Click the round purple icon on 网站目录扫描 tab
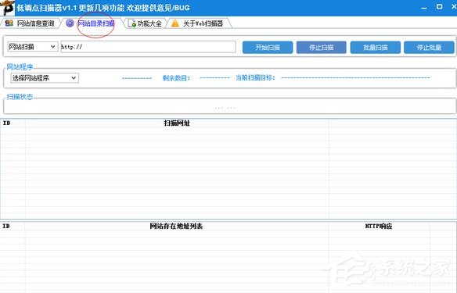 click(x=70, y=23)
